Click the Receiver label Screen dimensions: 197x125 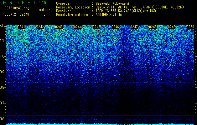[x=64, y=11]
